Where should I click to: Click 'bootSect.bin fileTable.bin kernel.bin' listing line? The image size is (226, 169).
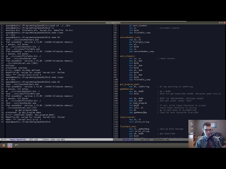tap(39, 30)
